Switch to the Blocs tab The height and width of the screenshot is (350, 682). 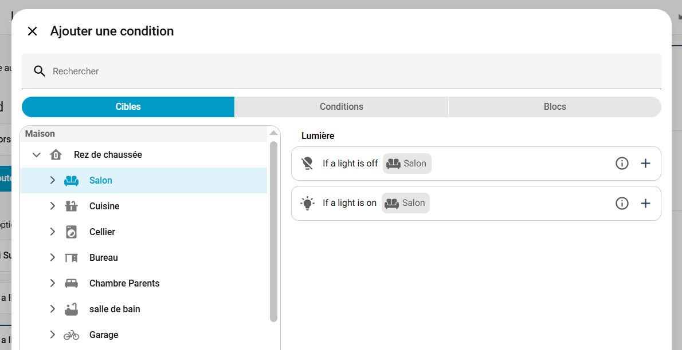554,107
